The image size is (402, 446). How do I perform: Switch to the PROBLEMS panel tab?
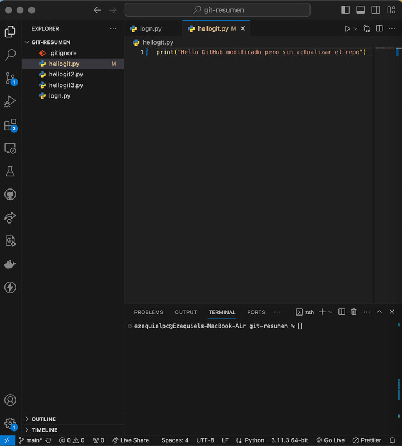point(148,312)
